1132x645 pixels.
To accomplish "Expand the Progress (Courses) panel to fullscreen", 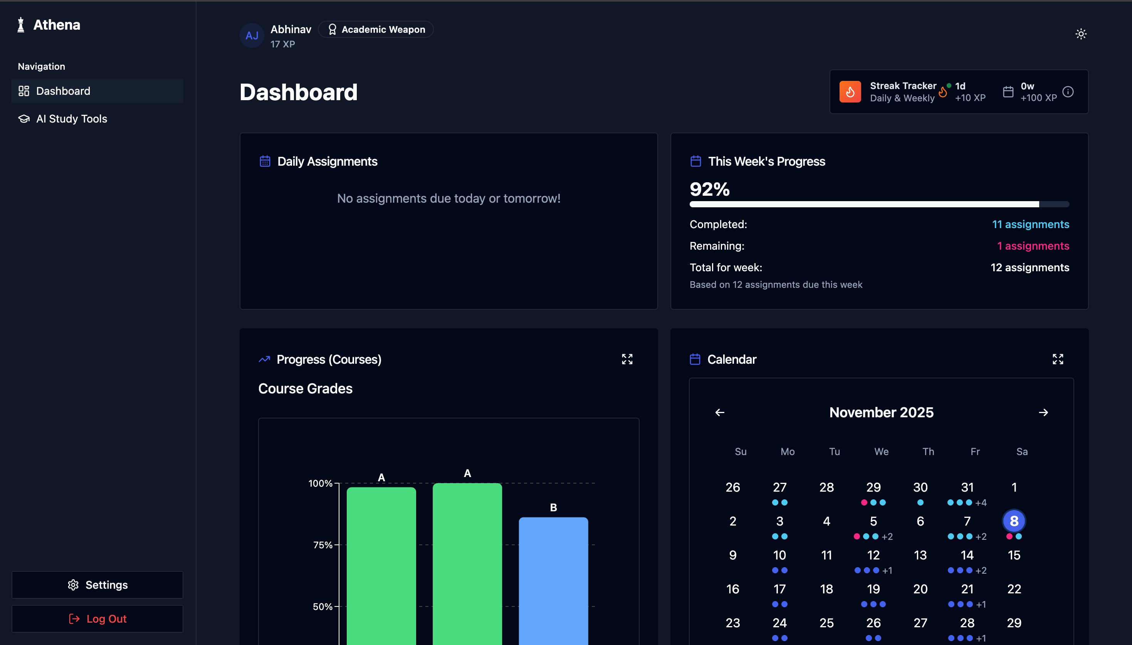I will (626, 359).
